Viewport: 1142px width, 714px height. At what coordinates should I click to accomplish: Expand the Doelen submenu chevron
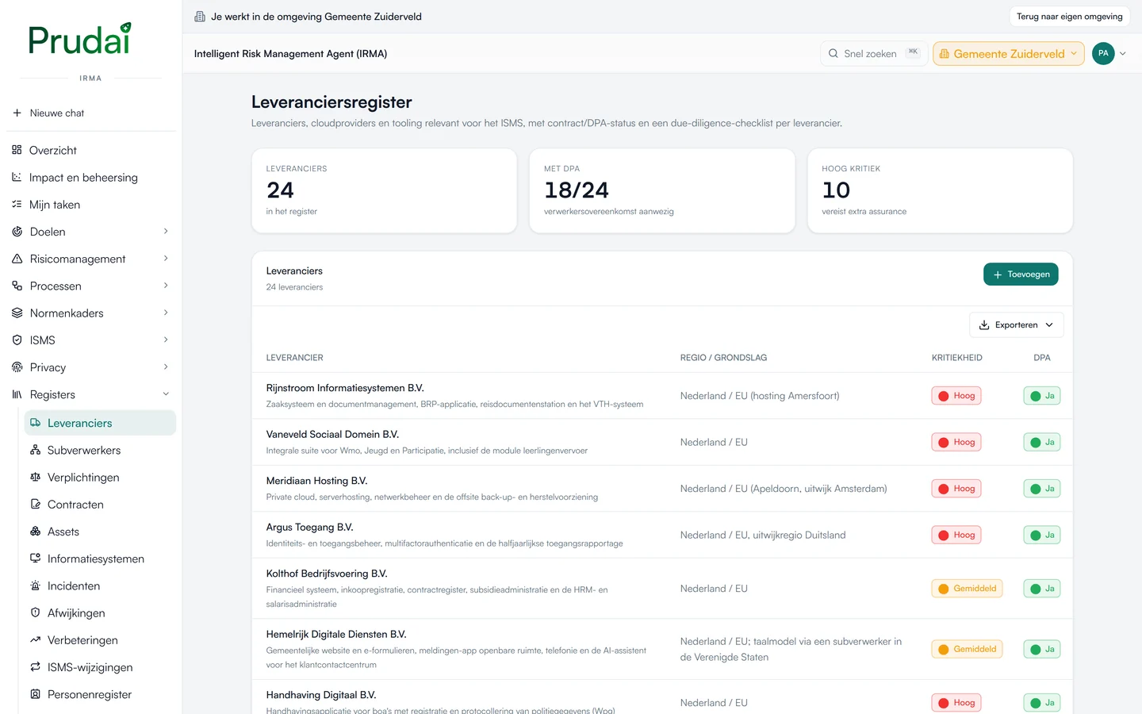(x=166, y=232)
